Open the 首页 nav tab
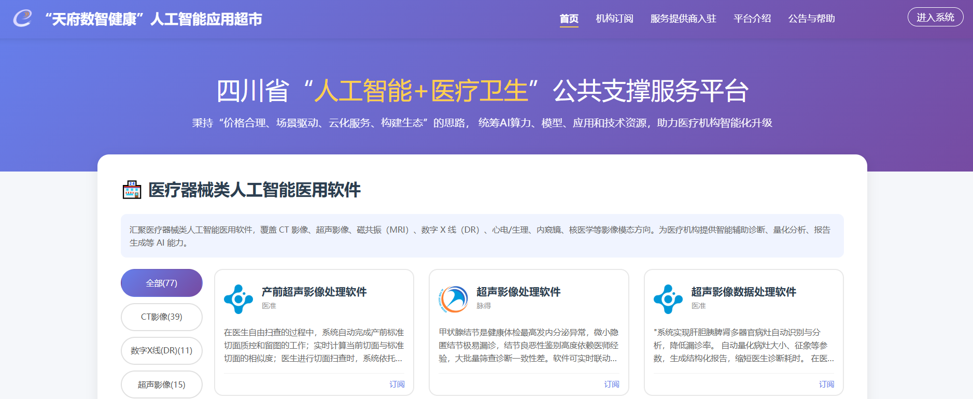This screenshot has width=973, height=399. coord(569,19)
